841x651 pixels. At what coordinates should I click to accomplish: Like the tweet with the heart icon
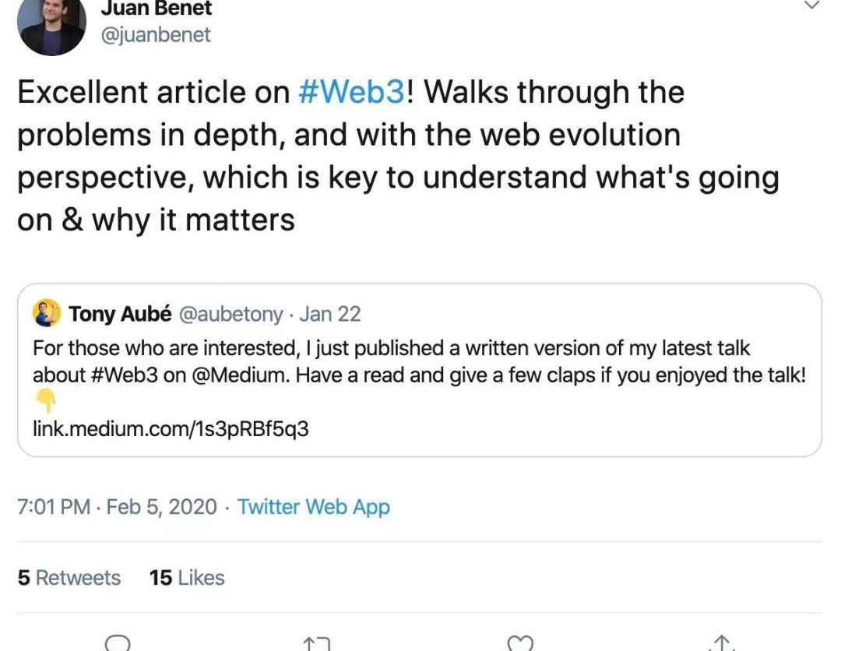tap(519, 643)
